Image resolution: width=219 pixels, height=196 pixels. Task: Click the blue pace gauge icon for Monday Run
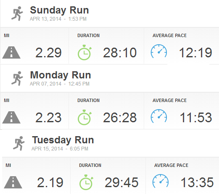159,116
